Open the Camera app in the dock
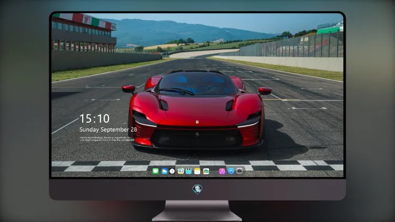395x222 pixels. [x=240, y=171]
